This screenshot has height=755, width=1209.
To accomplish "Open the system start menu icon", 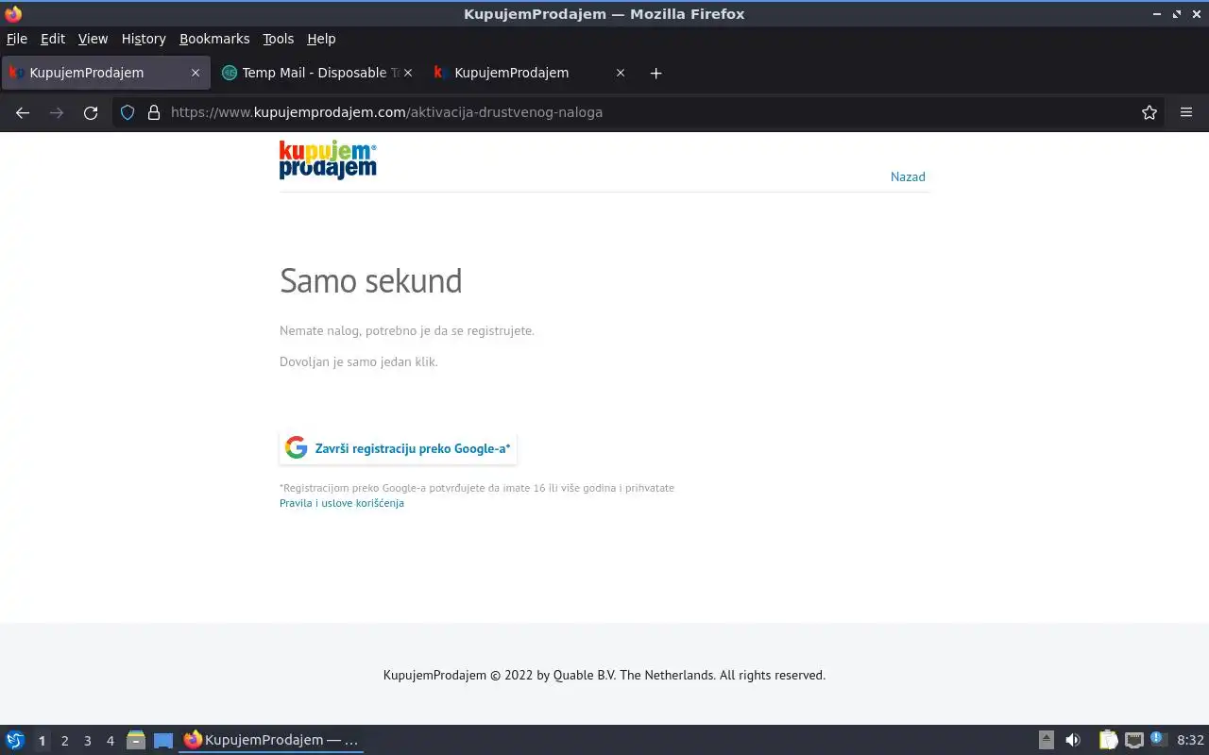I will coord(15,741).
